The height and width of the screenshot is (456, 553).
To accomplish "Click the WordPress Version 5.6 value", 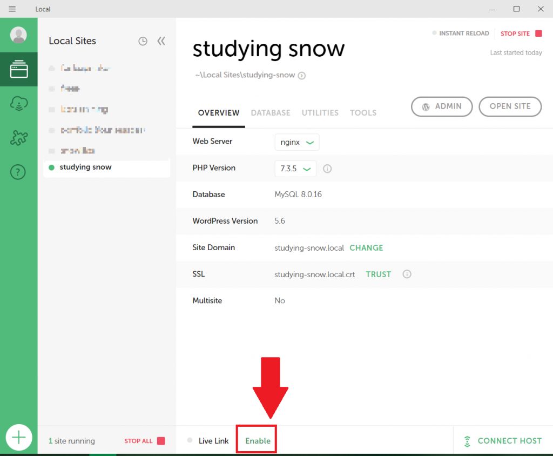I will [x=280, y=221].
